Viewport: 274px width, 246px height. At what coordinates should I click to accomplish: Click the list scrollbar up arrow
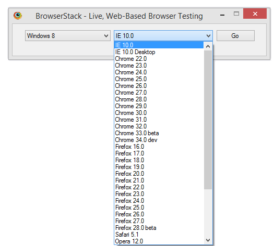coord(208,46)
